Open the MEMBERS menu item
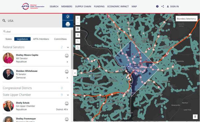The height and width of the screenshot is (122, 200). (x=67, y=6)
